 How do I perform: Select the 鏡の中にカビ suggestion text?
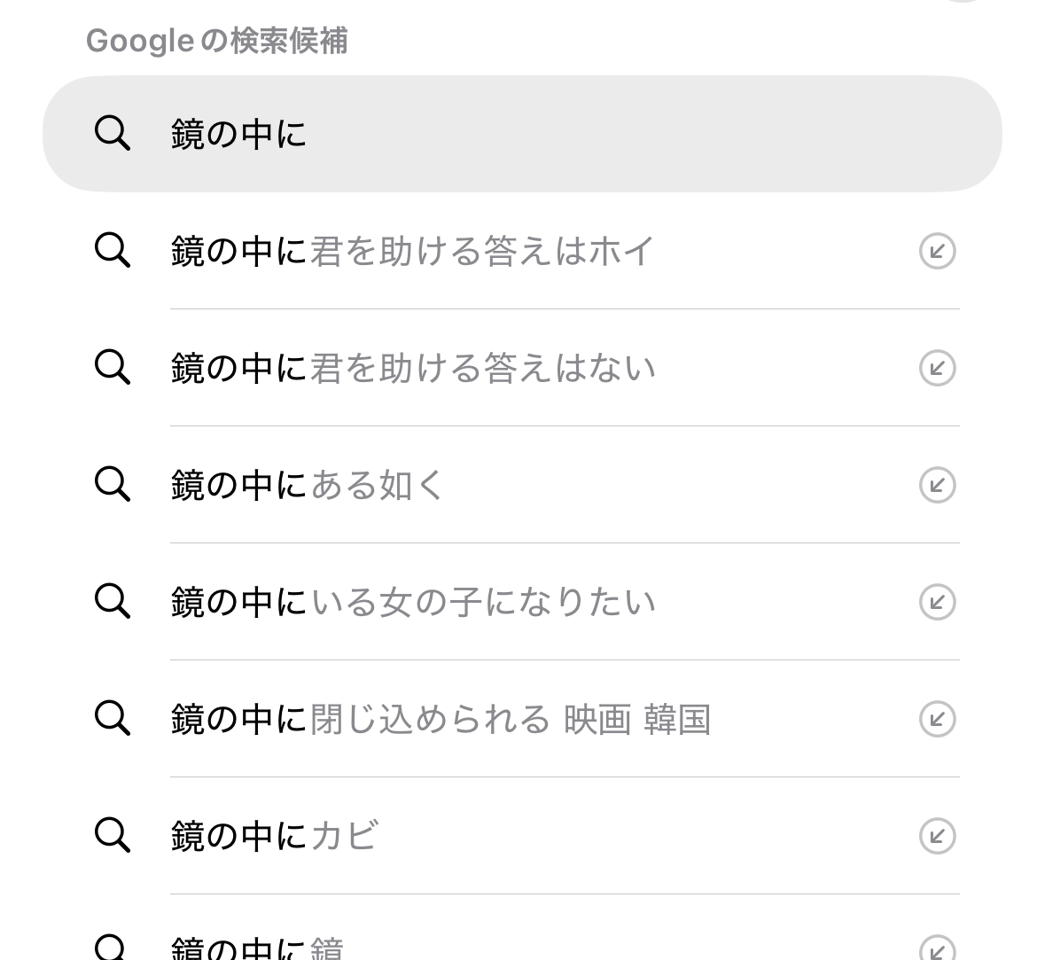pyautogui.click(x=275, y=837)
